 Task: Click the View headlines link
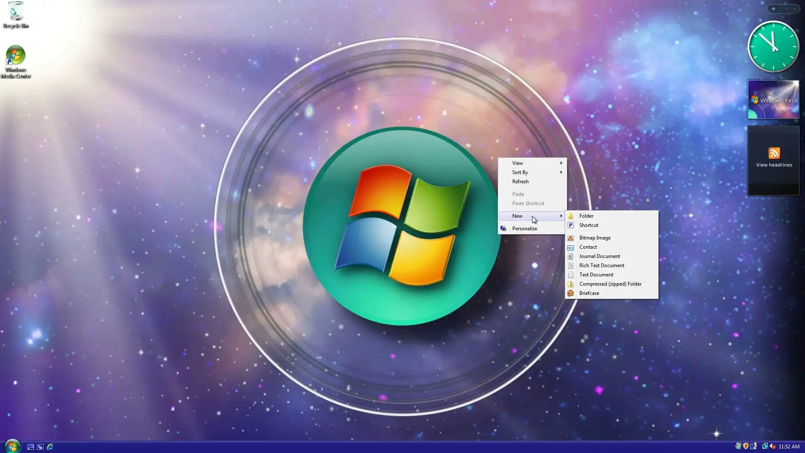pos(774,165)
